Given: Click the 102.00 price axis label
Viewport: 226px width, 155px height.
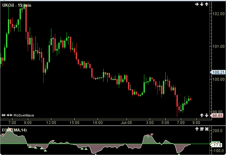Looking at the screenshot, I should coord(219,14).
